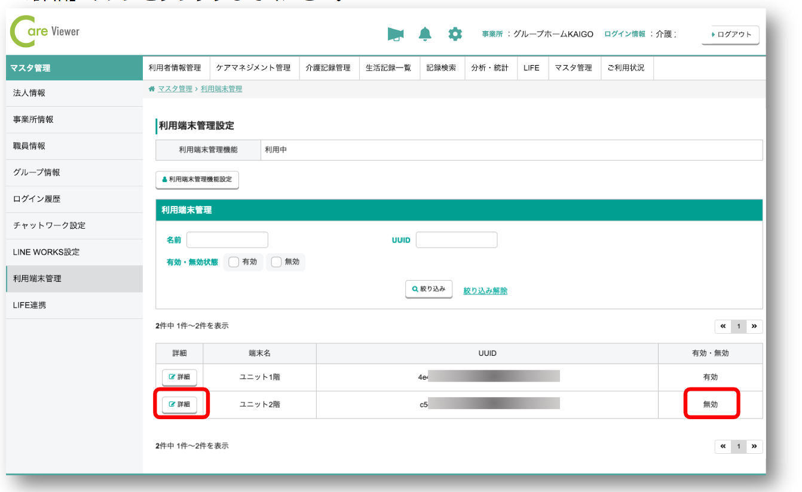
Task: Click the ログアウト button
Action: point(730,35)
